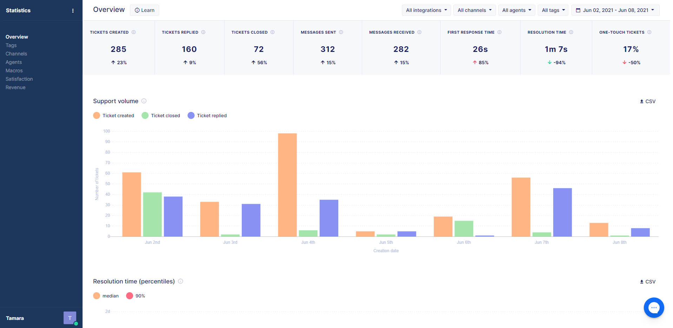Download Support volume CSV
The height and width of the screenshot is (328, 673).
click(647, 101)
